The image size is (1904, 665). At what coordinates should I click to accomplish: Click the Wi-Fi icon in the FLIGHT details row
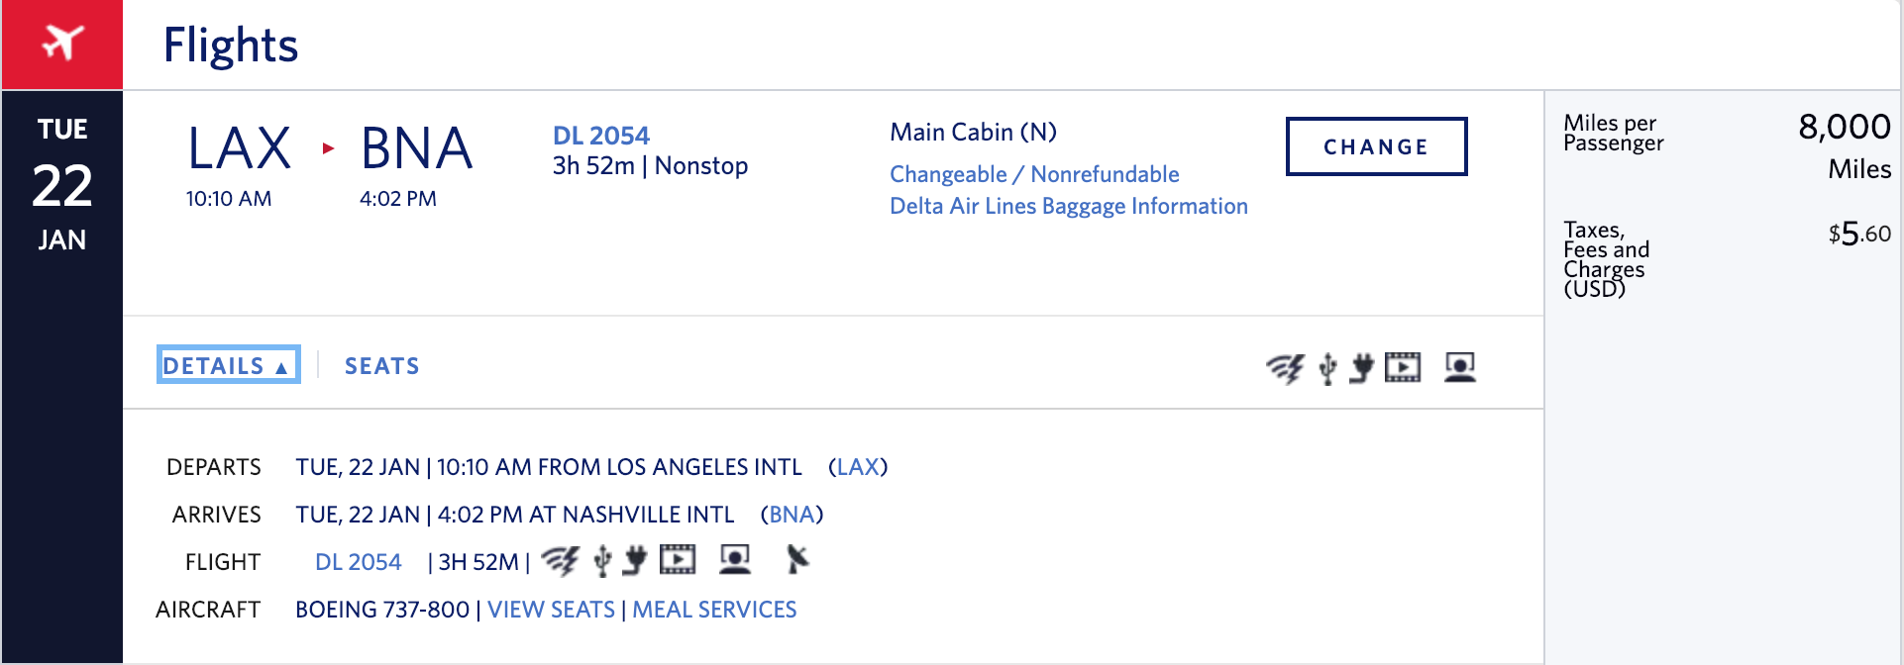pos(560,561)
